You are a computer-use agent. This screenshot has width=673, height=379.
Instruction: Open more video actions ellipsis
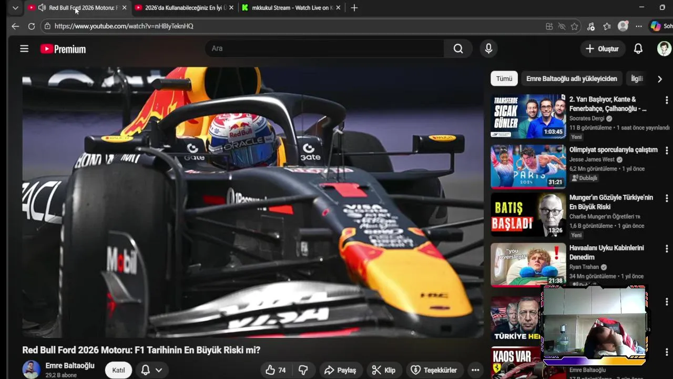coord(475,370)
